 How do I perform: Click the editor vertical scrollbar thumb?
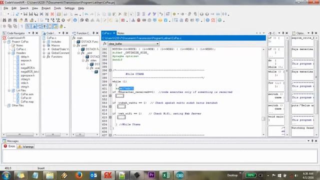[263, 118]
